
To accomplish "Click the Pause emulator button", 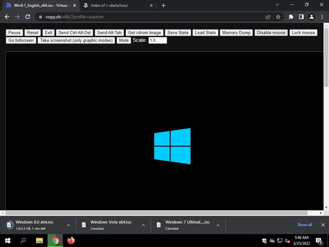I will [14, 32].
